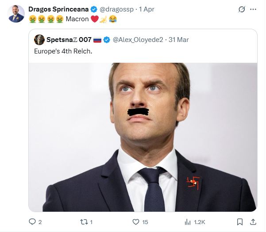Click the reply speech bubble icon

tap(32, 222)
